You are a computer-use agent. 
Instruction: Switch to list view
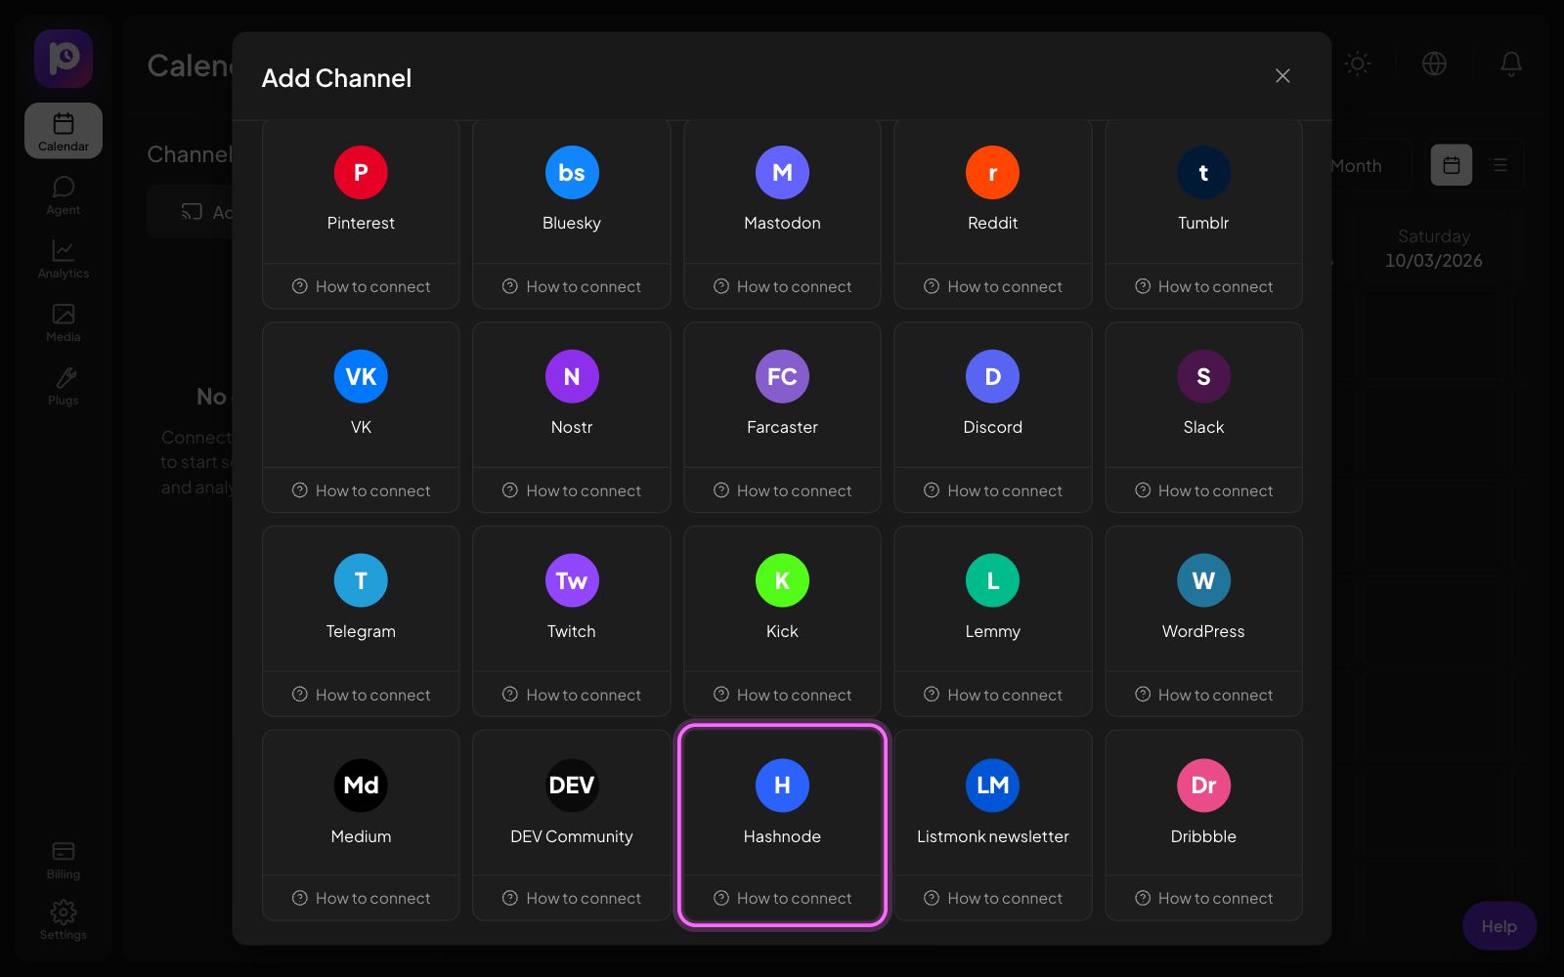coord(1499,165)
